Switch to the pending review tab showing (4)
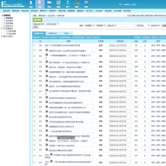 point(52,33)
